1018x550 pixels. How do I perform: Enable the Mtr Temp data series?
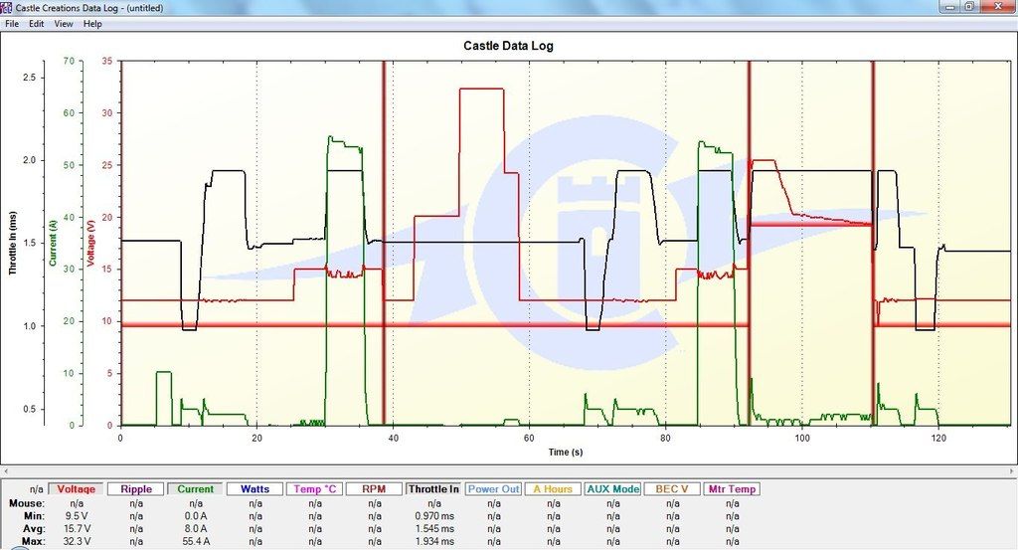(733, 489)
